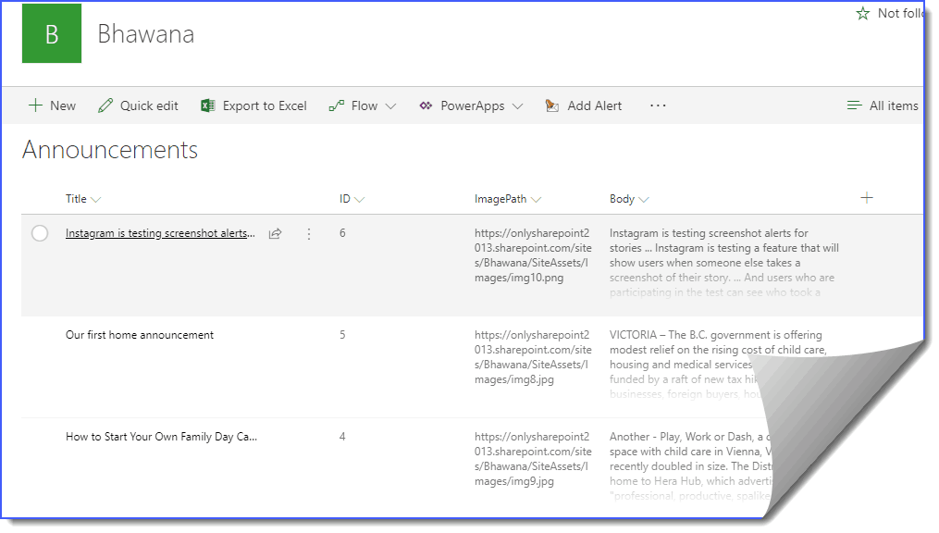Select the Add Alert bell icon
The width and height of the screenshot is (939, 533).
[x=552, y=105]
